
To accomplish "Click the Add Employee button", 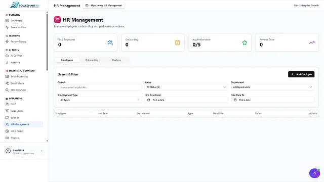I will (x=301, y=74).
